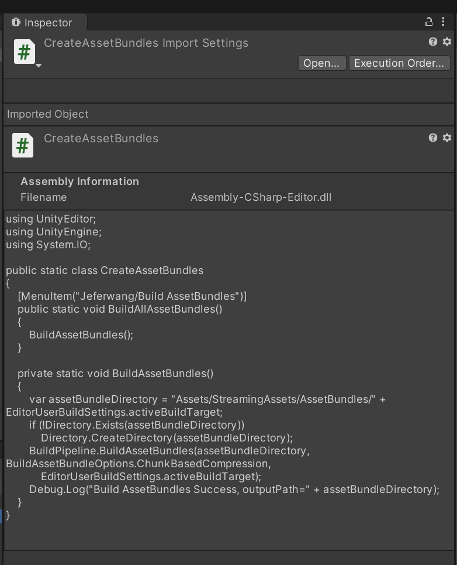Click the MenuItem attribute line in code
457x565 pixels.
(x=132, y=296)
